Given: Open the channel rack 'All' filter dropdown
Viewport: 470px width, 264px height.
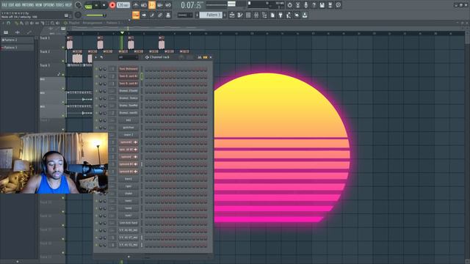Looking at the screenshot, I should pyautogui.click(x=128, y=57).
